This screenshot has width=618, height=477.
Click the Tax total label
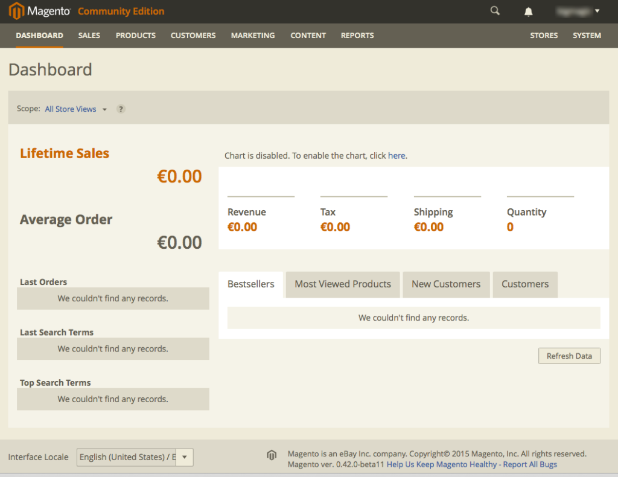(328, 212)
